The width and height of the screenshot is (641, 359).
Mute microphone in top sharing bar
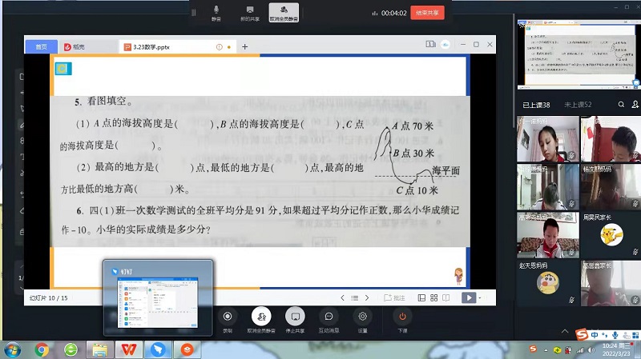[x=216, y=13]
